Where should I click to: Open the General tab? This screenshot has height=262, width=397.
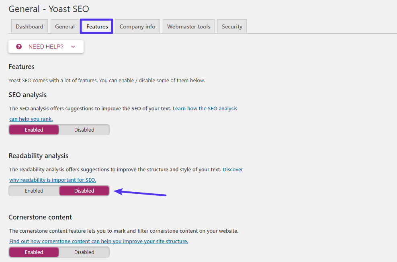click(65, 26)
